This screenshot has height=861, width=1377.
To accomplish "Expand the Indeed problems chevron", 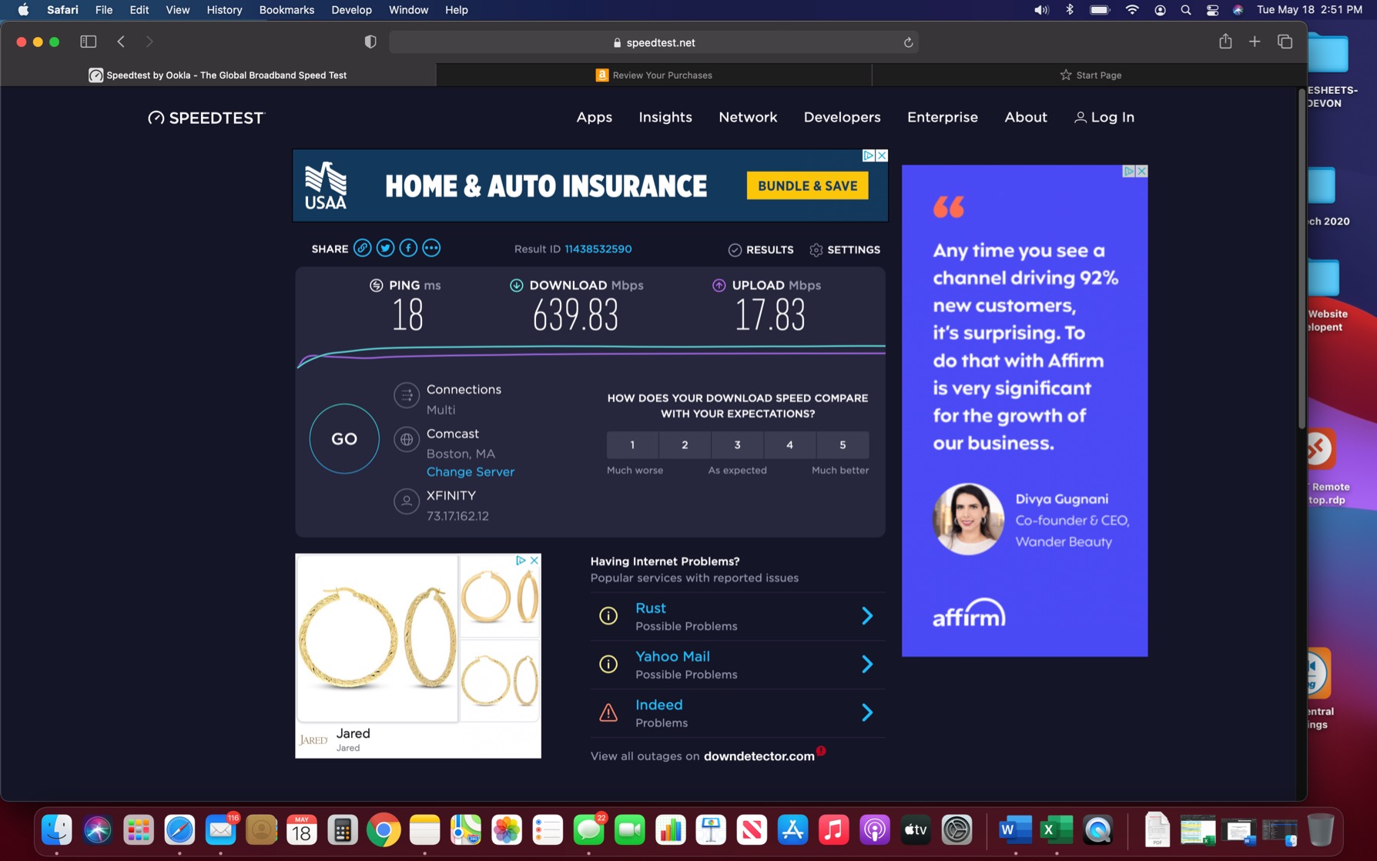I will pyautogui.click(x=867, y=712).
